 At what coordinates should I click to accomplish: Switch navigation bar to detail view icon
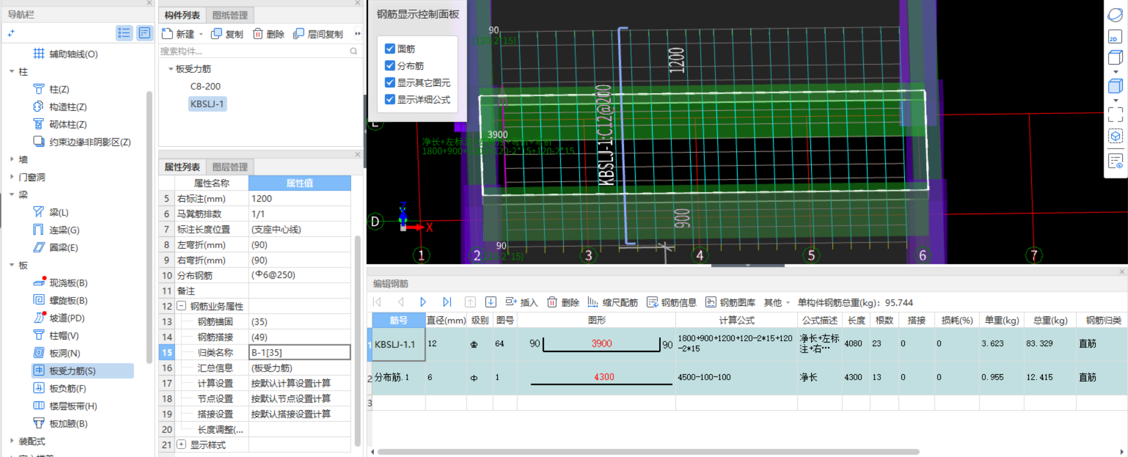pyautogui.click(x=144, y=33)
